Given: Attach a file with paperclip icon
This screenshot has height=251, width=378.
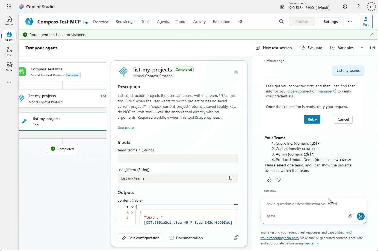Looking at the screenshot, I should tap(350, 216).
